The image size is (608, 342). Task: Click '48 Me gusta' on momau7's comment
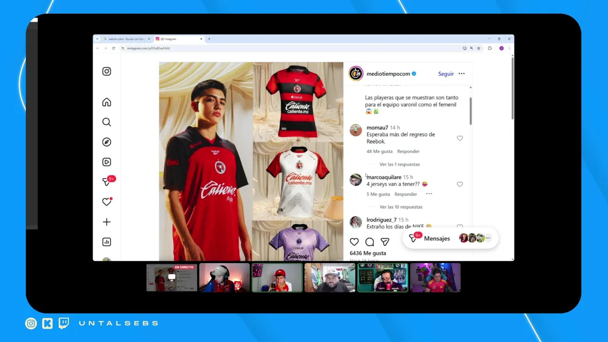(x=380, y=152)
